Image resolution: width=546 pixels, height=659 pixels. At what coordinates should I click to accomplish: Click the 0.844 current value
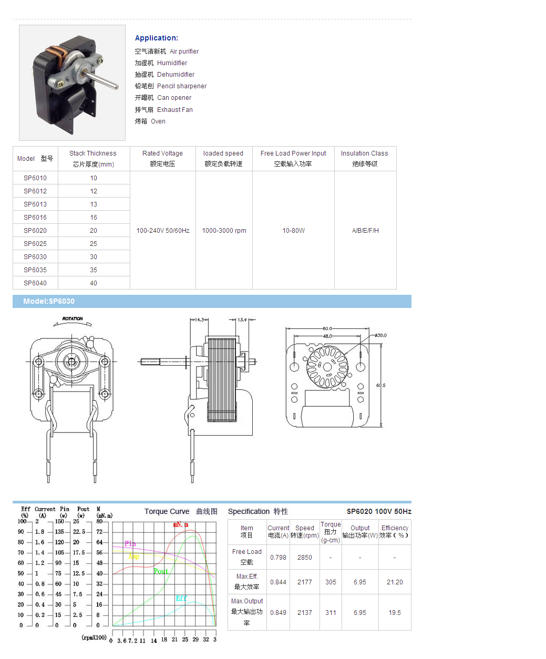tap(278, 582)
